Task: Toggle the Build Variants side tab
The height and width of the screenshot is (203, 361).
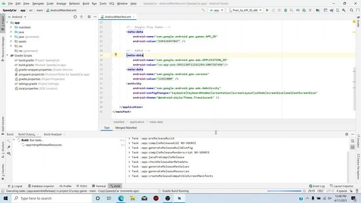Action: (2, 125)
